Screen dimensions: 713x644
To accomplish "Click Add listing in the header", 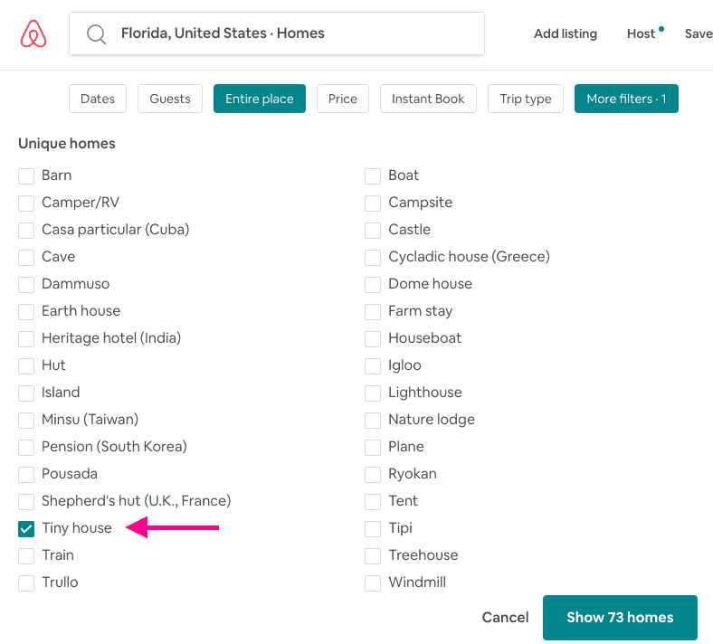I will click(x=566, y=33).
